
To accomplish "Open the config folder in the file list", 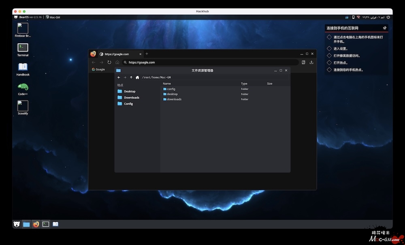I will click(x=171, y=89).
